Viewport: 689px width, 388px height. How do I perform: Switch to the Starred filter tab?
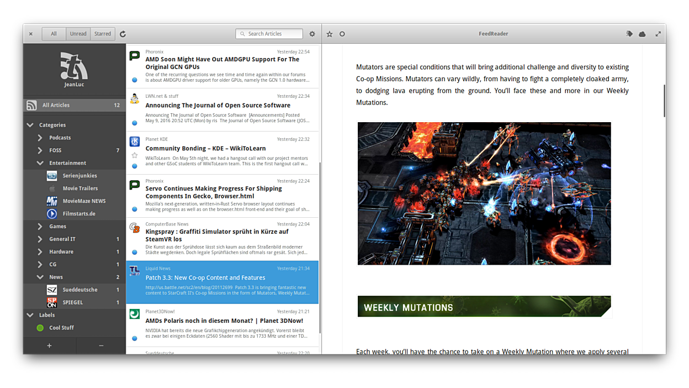(x=103, y=34)
